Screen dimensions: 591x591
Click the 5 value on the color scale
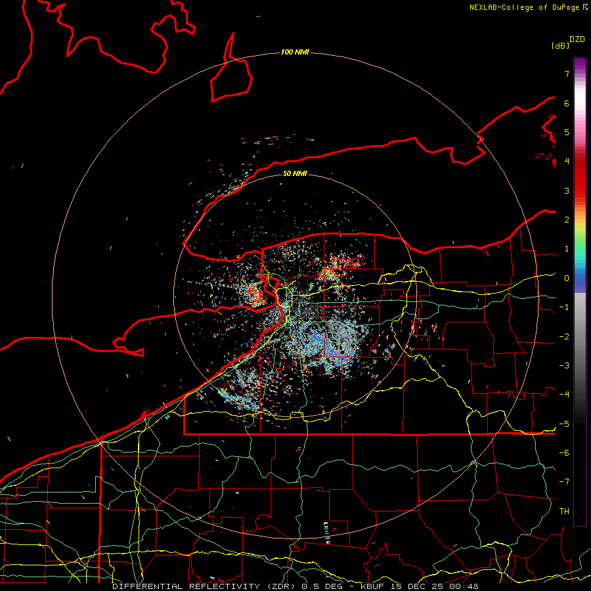[567, 132]
